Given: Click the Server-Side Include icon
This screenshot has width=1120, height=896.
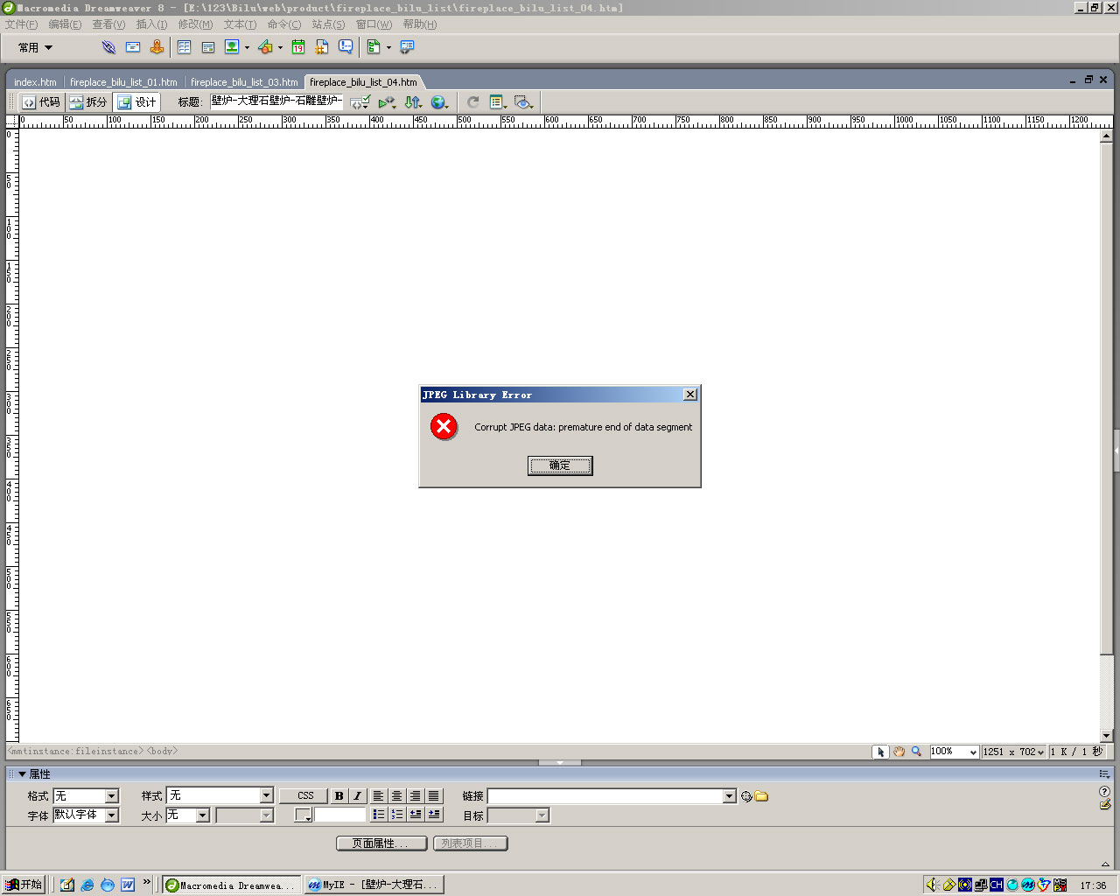Looking at the screenshot, I should point(322,47).
